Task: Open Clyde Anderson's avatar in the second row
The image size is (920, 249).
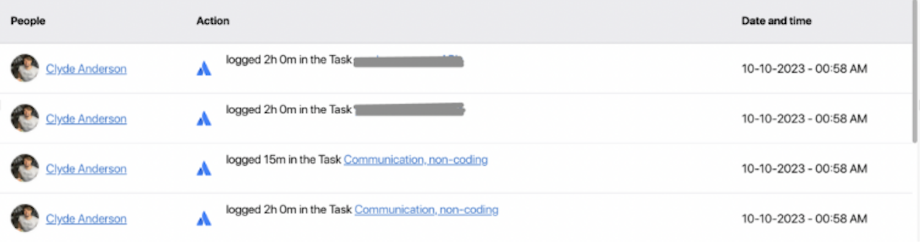Action: coord(24,118)
